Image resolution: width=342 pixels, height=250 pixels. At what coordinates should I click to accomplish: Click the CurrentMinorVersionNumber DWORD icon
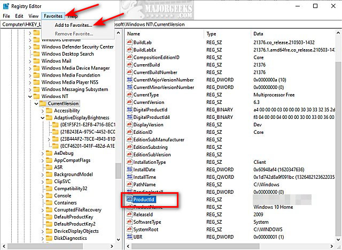[129, 87]
